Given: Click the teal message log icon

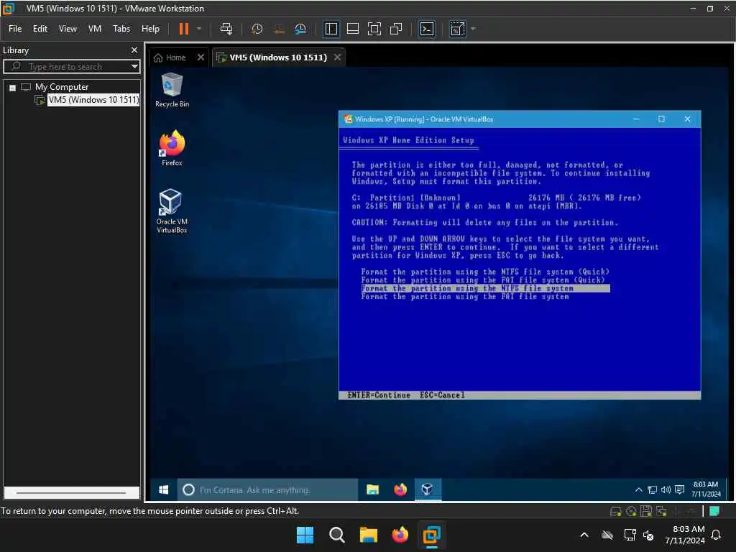Looking at the screenshot, I should [x=714, y=511].
